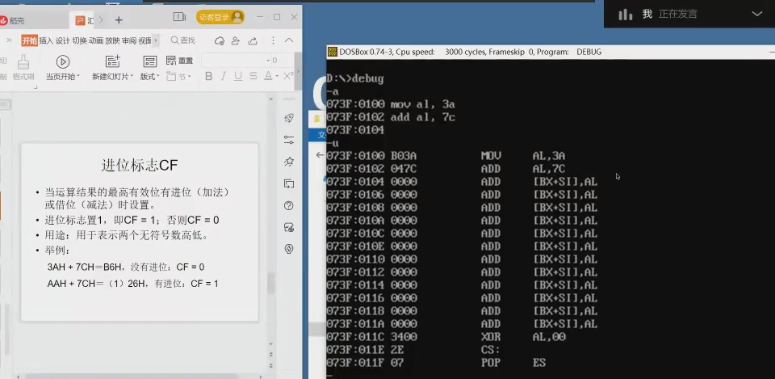This screenshot has width=775, height=379.
Task: Click scroll-down arrow of slide editor
Action: (271, 344)
